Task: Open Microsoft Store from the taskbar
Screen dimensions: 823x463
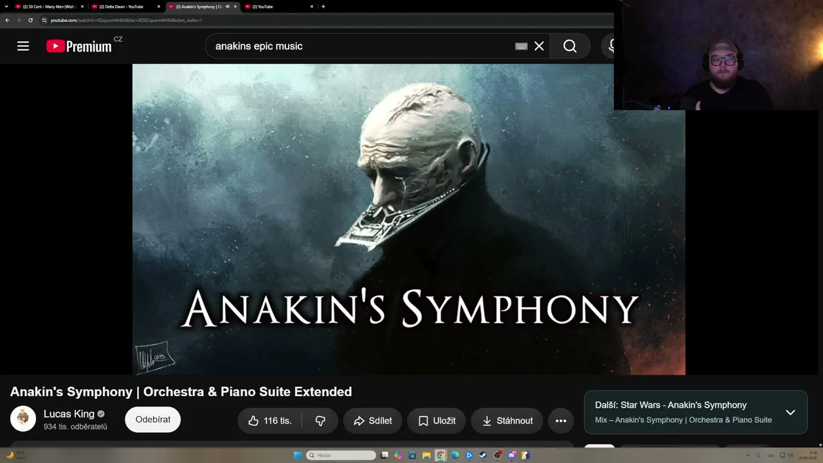Action: click(412, 455)
